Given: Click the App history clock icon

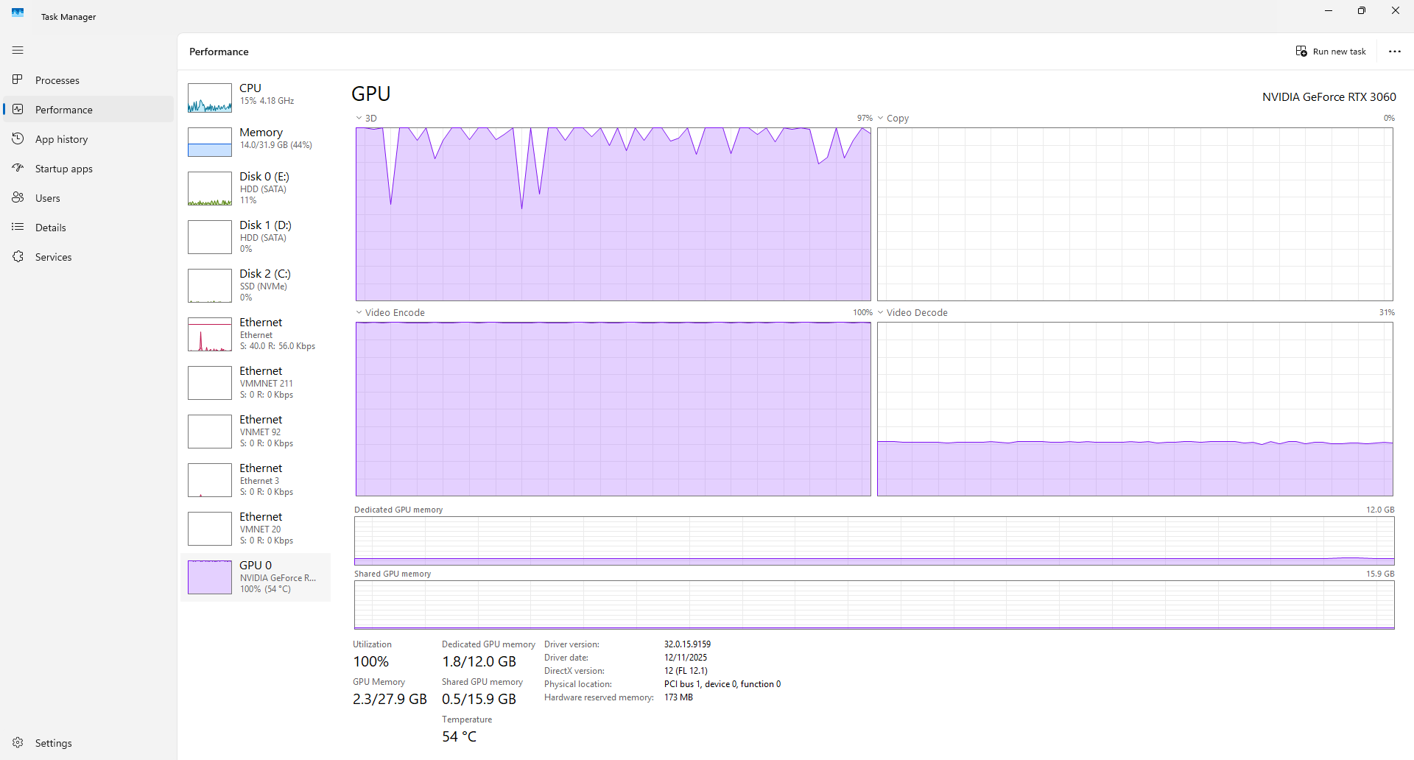Looking at the screenshot, I should pyautogui.click(x=18, y=138).
